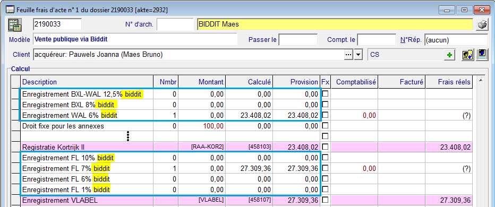Image resolution: width=495 pixels, height=207 pixels.
Task: Tick Fx checkbox for Enregistrement FL 1% biddit
Action: [x=325, y=189]
